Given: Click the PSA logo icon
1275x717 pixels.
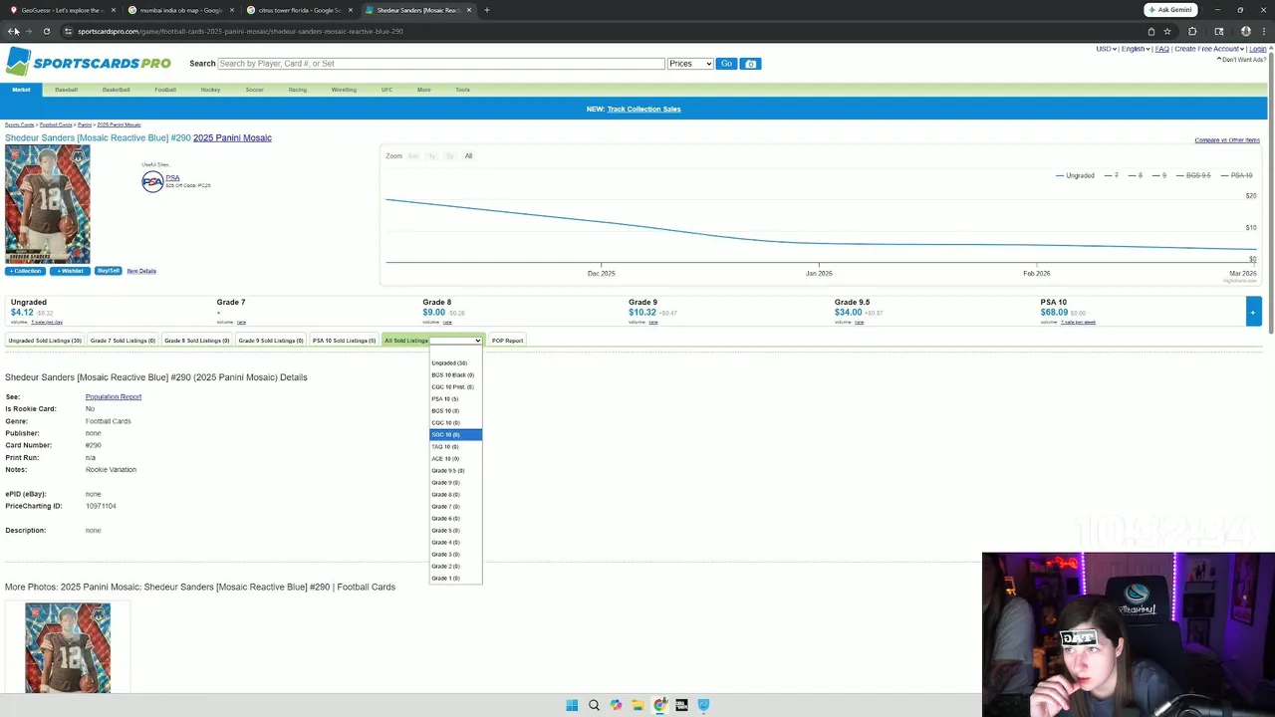Looking at the screenshot, I should click(x=152, y=181).
